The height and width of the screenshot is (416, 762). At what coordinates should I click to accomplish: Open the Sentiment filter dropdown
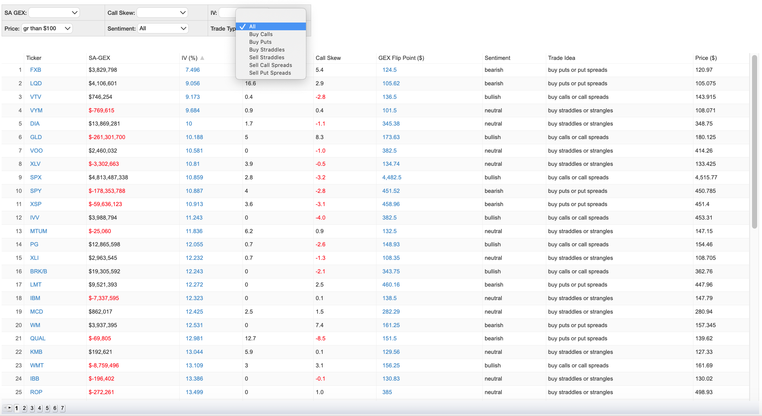163,28
